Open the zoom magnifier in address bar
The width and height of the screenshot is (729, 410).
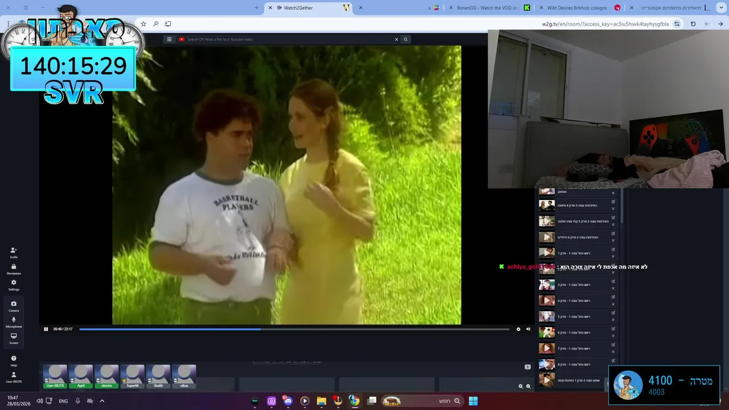(x=155, y=24)
